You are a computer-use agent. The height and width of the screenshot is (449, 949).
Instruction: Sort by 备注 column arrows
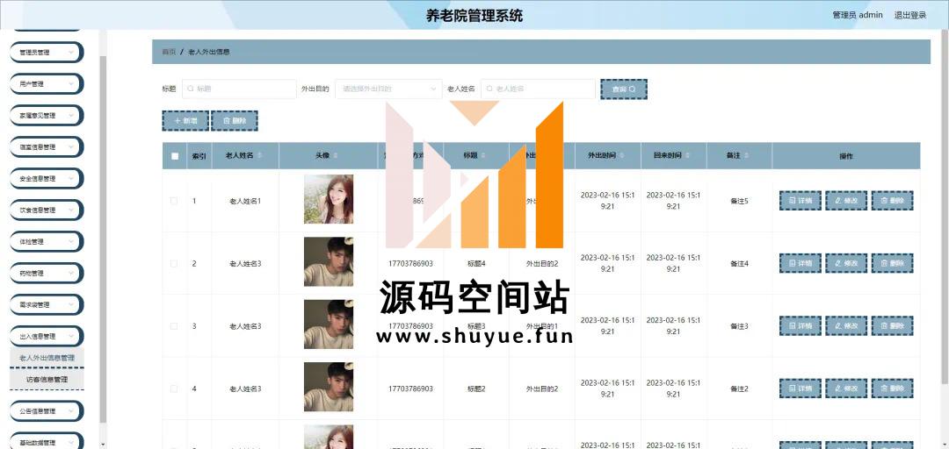(x=746, y=156)
